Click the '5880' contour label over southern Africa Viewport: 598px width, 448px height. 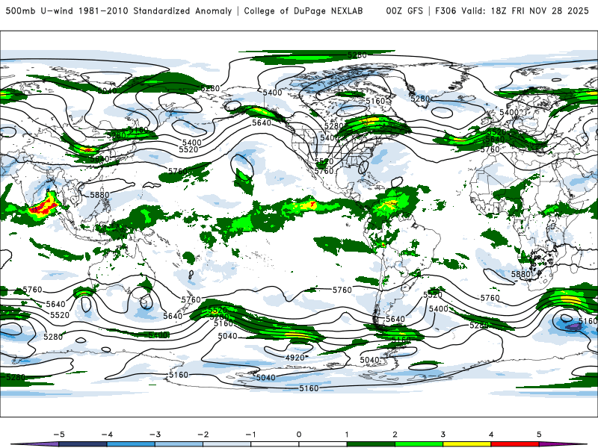(x=520, y=274)
